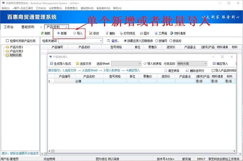This screenshot has width=243, height=161.
Task: Open the 选择Sheet dropdown
Action: [139, 64]
